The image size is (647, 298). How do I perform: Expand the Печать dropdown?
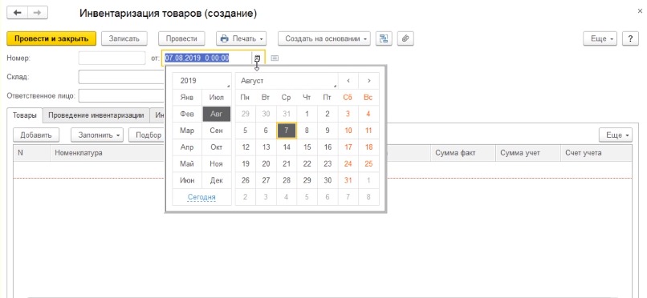[242, 38]
